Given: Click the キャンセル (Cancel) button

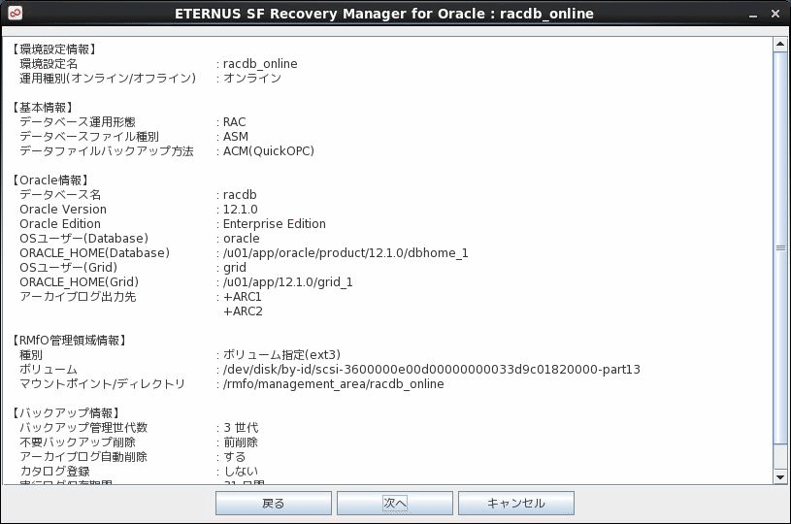Looking at the screenshot, I should pyautogui.click(x=516, y=503).
